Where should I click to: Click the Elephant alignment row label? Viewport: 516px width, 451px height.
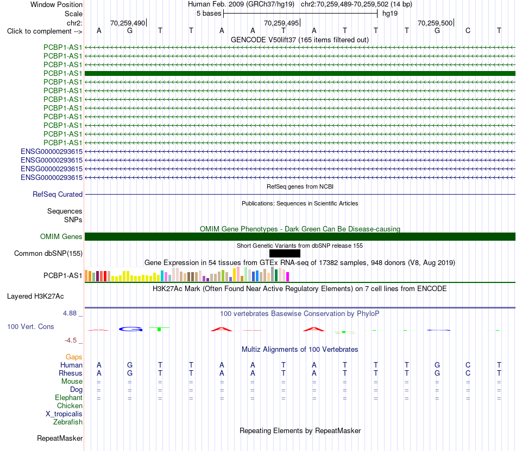pyautogui.click(x=68, y=398)
